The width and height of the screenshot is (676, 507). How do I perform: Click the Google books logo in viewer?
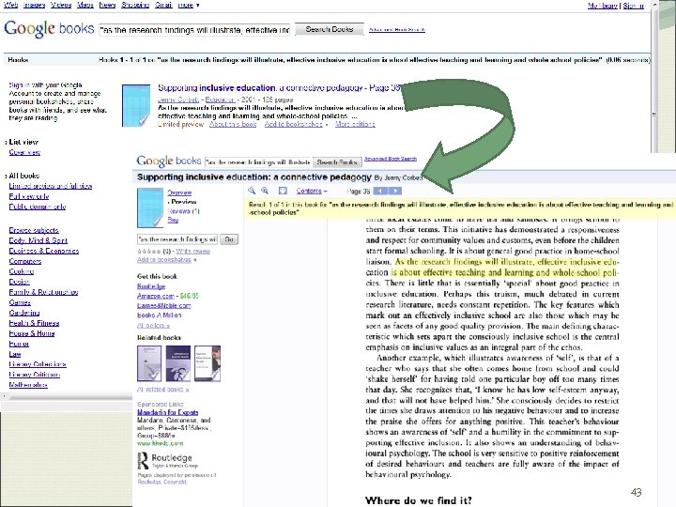click(x=169, y=161)
